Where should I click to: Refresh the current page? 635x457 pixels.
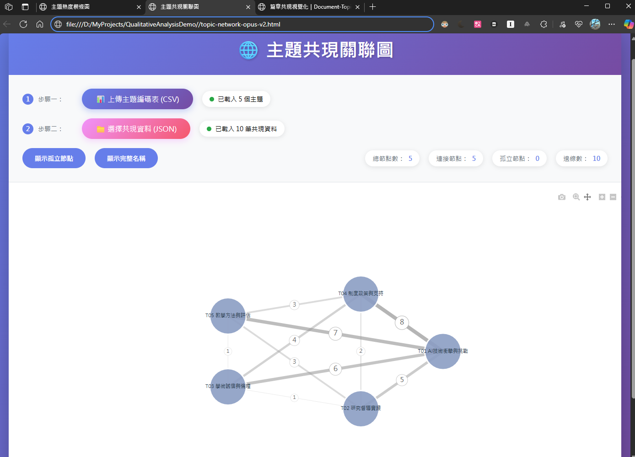click(23, 24)
